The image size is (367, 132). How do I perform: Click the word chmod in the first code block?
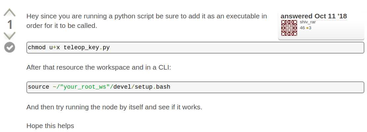(37, 48)
